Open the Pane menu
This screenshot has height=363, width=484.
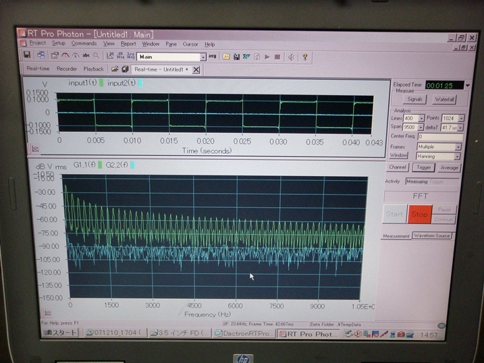point(171,44)
